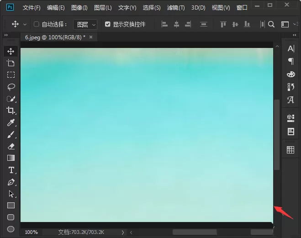
Task: Select the Horizontal Type tool
Action: tap(11, 170)
